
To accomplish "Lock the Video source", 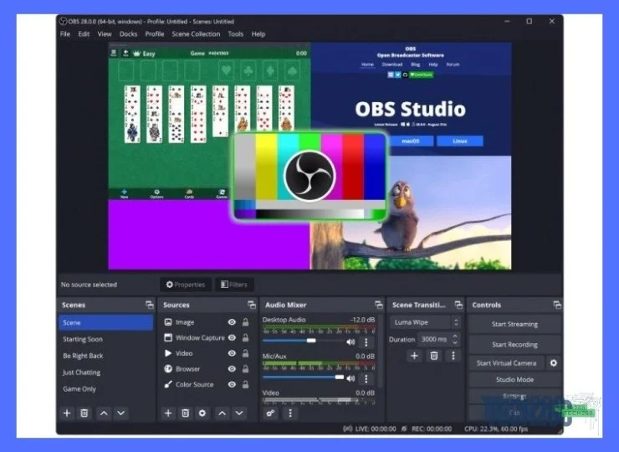I will (x=245, y=353).
